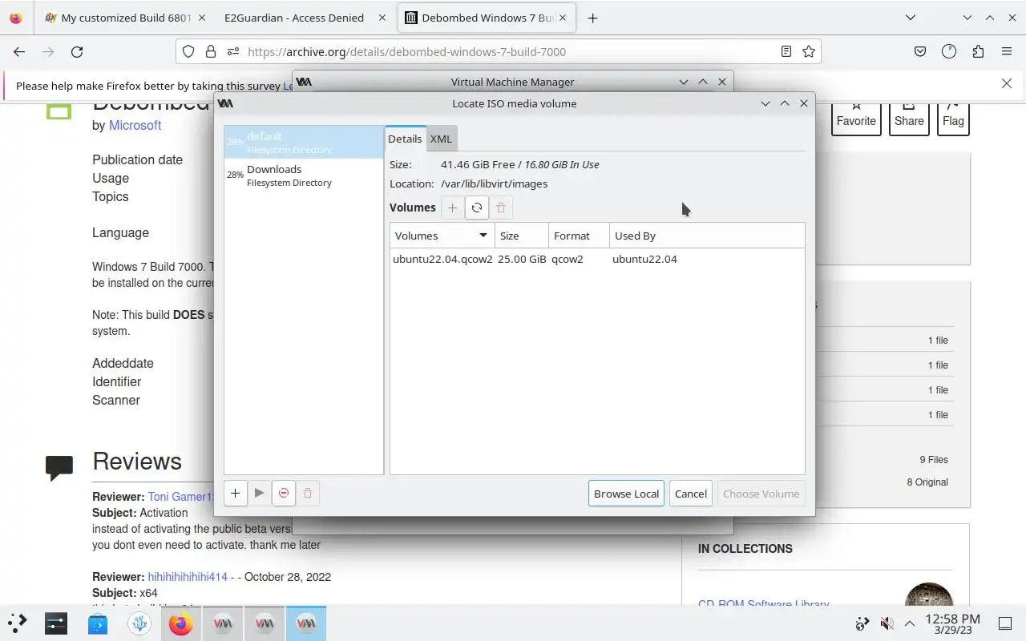Screen dimensions: 1026x641
Task: Switch to the XML tab
Action: pyautogui.click(x=441, y=139)
